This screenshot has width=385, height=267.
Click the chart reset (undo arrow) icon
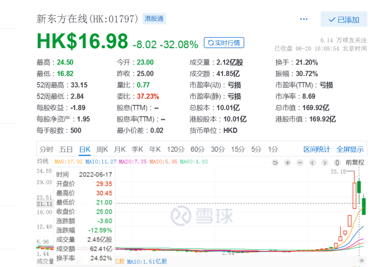[275, 162]
